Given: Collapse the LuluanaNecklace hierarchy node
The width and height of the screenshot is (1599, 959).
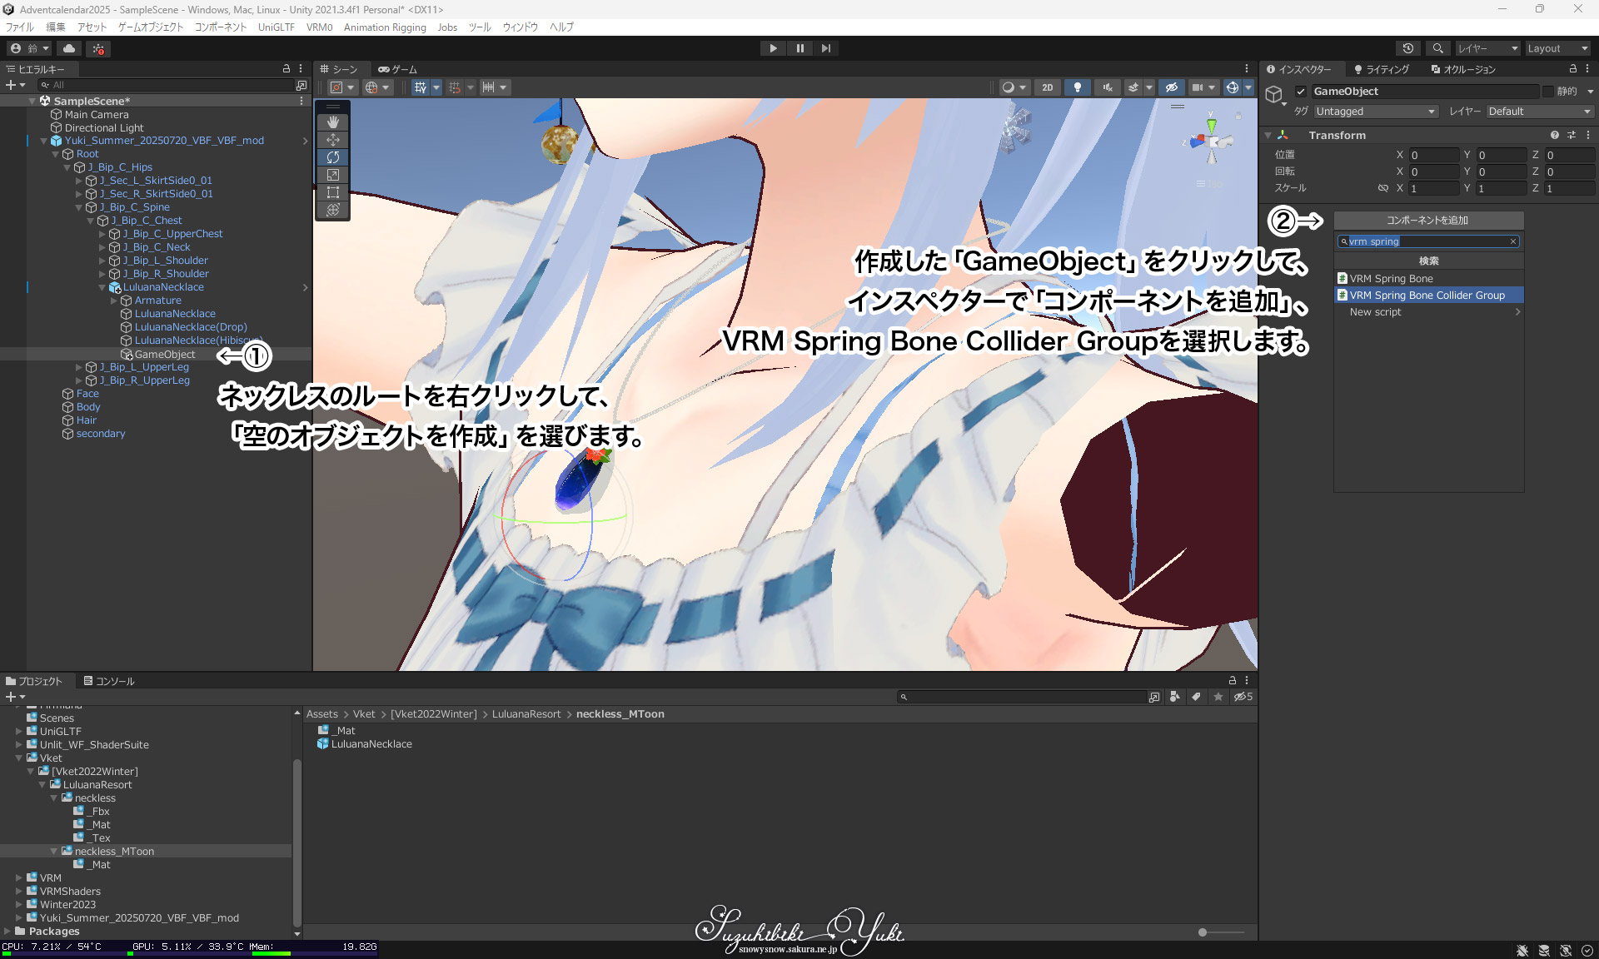Looking at the screenshot, I should click(102, 287).
